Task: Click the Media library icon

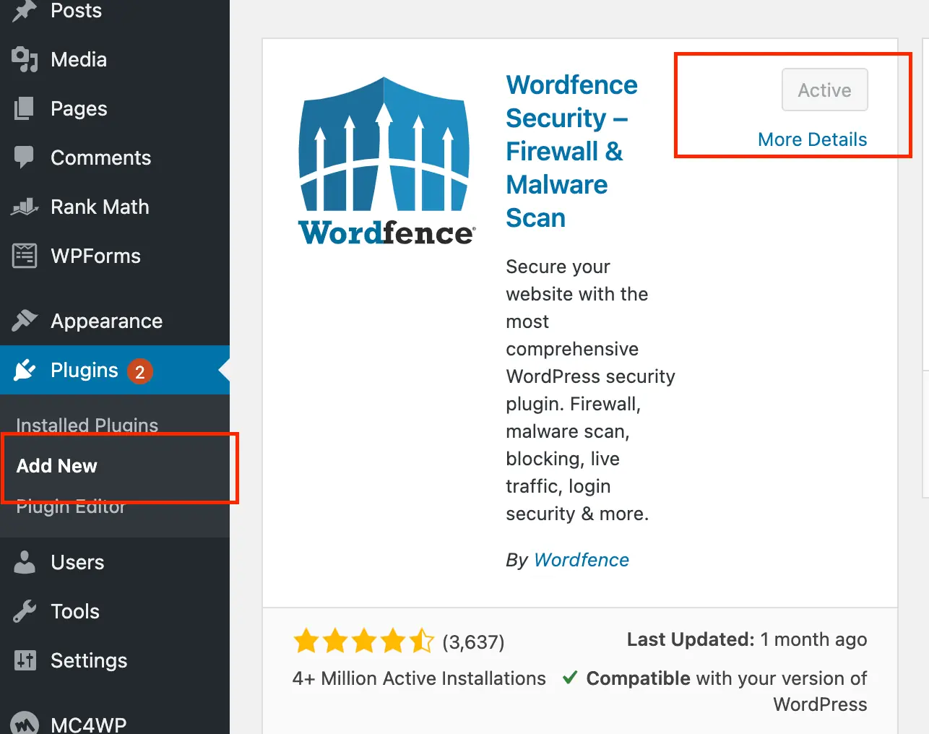Action: (25, 59)
